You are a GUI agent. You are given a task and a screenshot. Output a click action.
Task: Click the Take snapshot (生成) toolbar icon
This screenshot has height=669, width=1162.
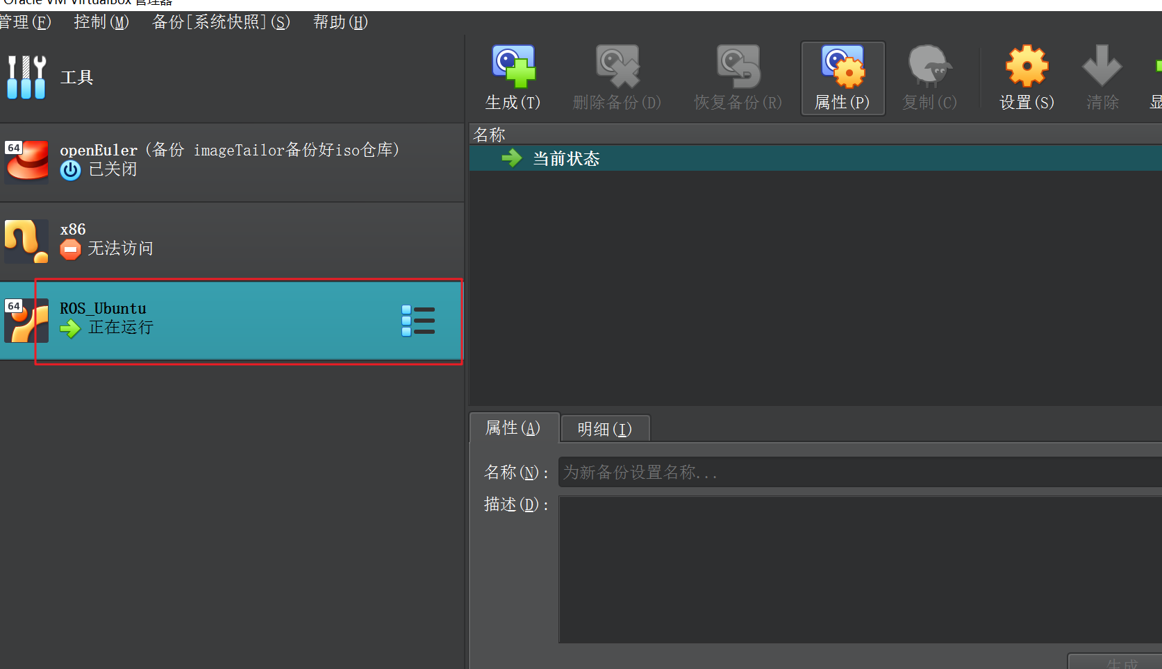pyautogui.click(x=513, y=68)
